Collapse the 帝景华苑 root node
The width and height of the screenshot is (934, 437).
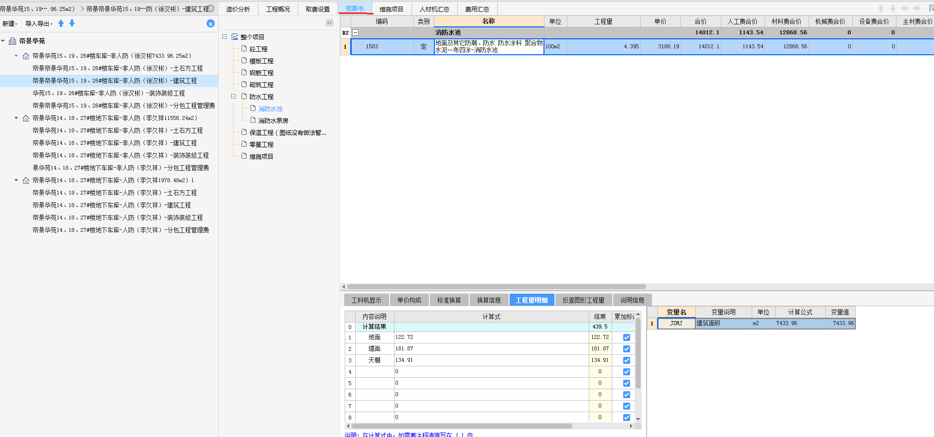3,41
